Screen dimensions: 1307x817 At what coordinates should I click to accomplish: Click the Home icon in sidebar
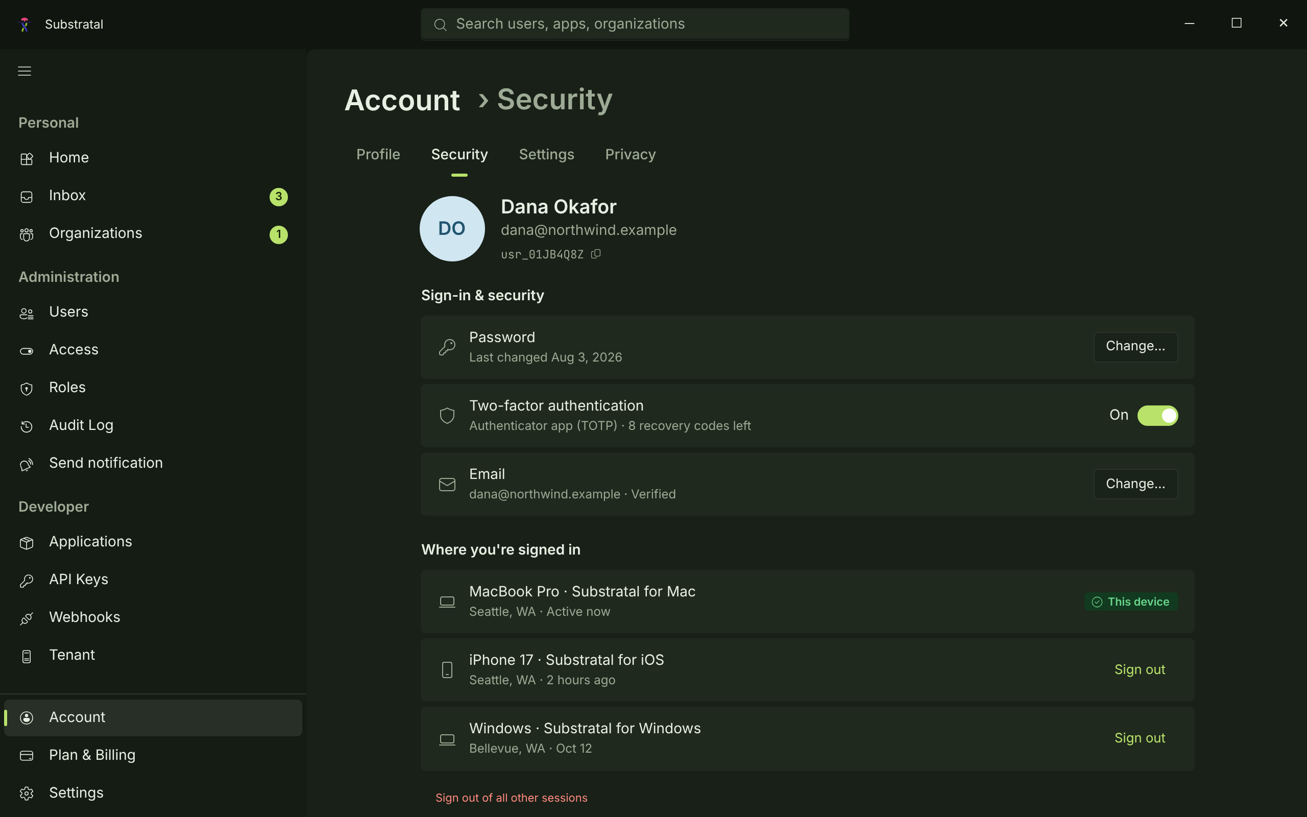pyautogui.click(x=27, y=159)
